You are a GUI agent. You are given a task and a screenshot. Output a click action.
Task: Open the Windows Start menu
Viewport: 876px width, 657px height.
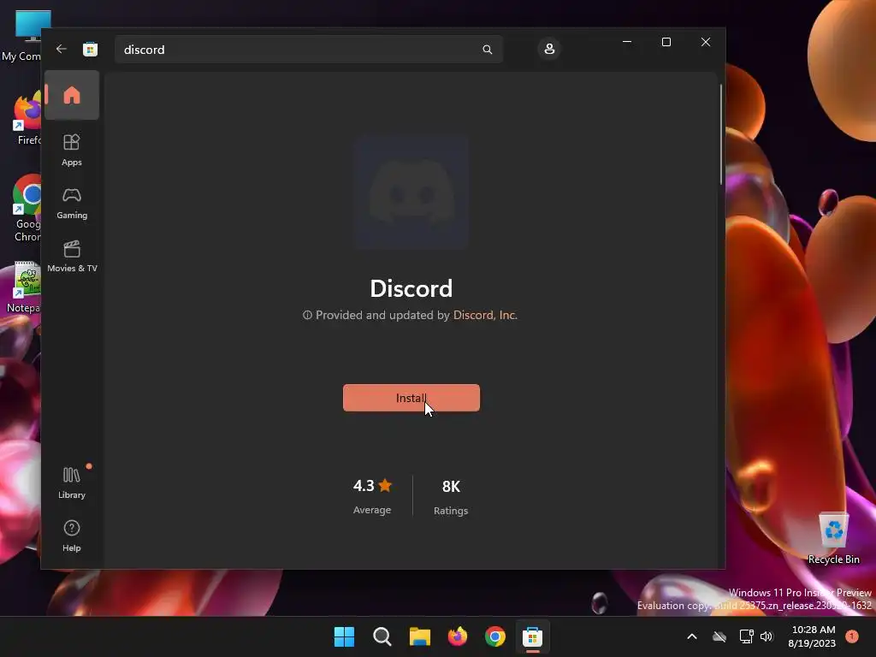point(344,636)
